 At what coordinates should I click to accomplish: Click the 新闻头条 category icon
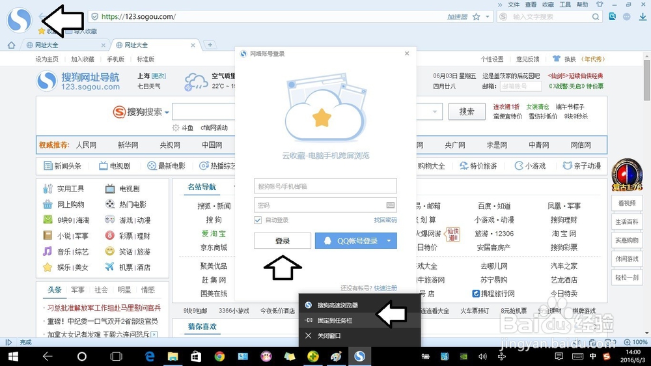[x=48, y=166]
